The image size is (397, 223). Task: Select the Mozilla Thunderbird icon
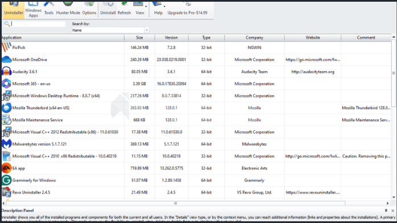pos(7,108)
